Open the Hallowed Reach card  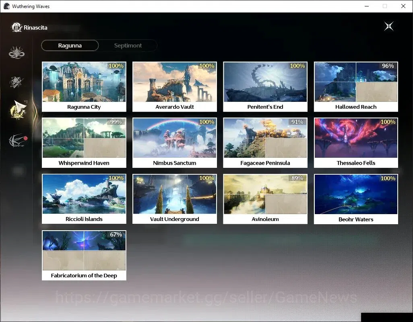[356, 87]
